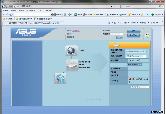This screenshot has width=166, height=114.
Task: Close the ASUS Wireless Router tab
Action: point(58,23)
